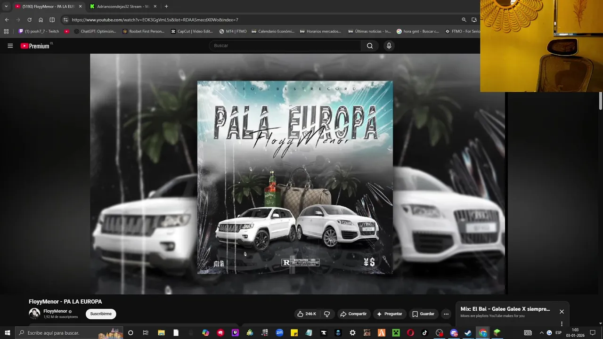Screen dimensions: 603x339
Task: Open FloyyMenor channel name link
Action: (x=55, y=311)
